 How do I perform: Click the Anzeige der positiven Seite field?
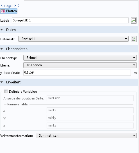90,98
